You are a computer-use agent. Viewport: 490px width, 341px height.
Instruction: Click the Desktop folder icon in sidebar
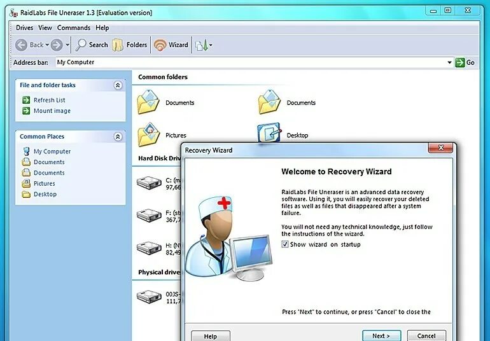coord(26,195)
